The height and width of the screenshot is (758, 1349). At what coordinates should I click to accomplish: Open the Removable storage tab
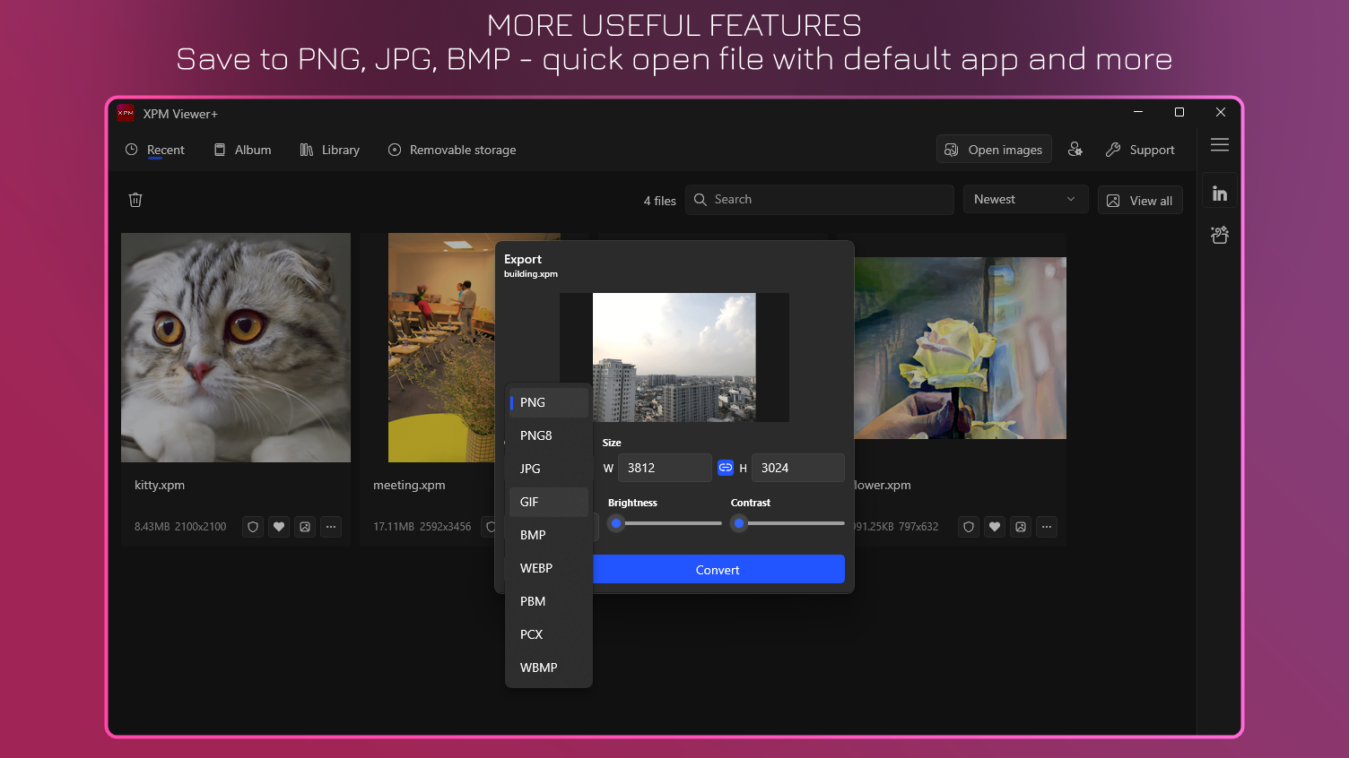452,150
